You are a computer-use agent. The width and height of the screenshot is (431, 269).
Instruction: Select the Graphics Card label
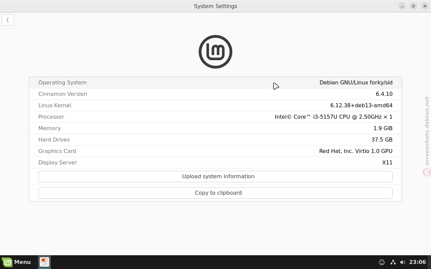[57, 151]
